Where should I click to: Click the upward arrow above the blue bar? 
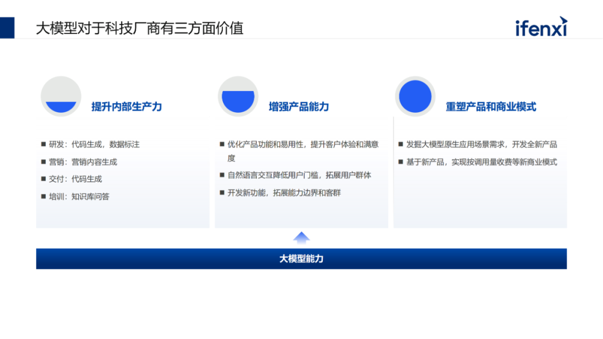(301, 238)
